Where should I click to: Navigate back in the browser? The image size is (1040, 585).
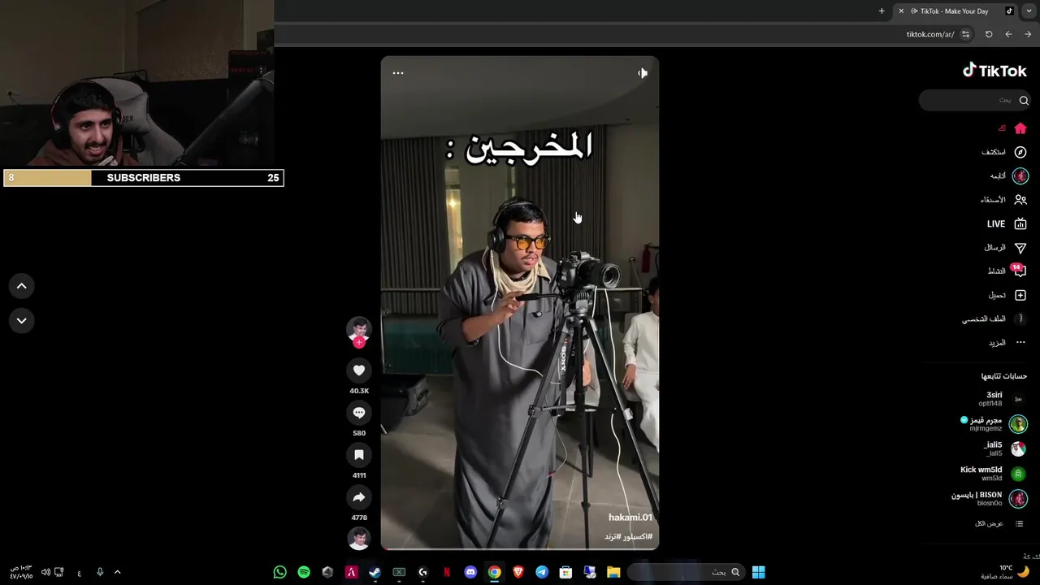1008,34
